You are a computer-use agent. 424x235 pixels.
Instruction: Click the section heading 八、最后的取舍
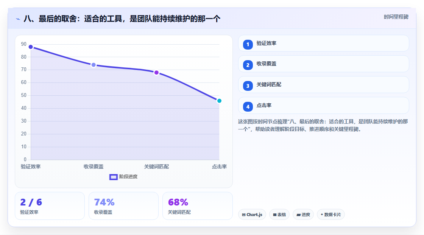pos(122,19)
